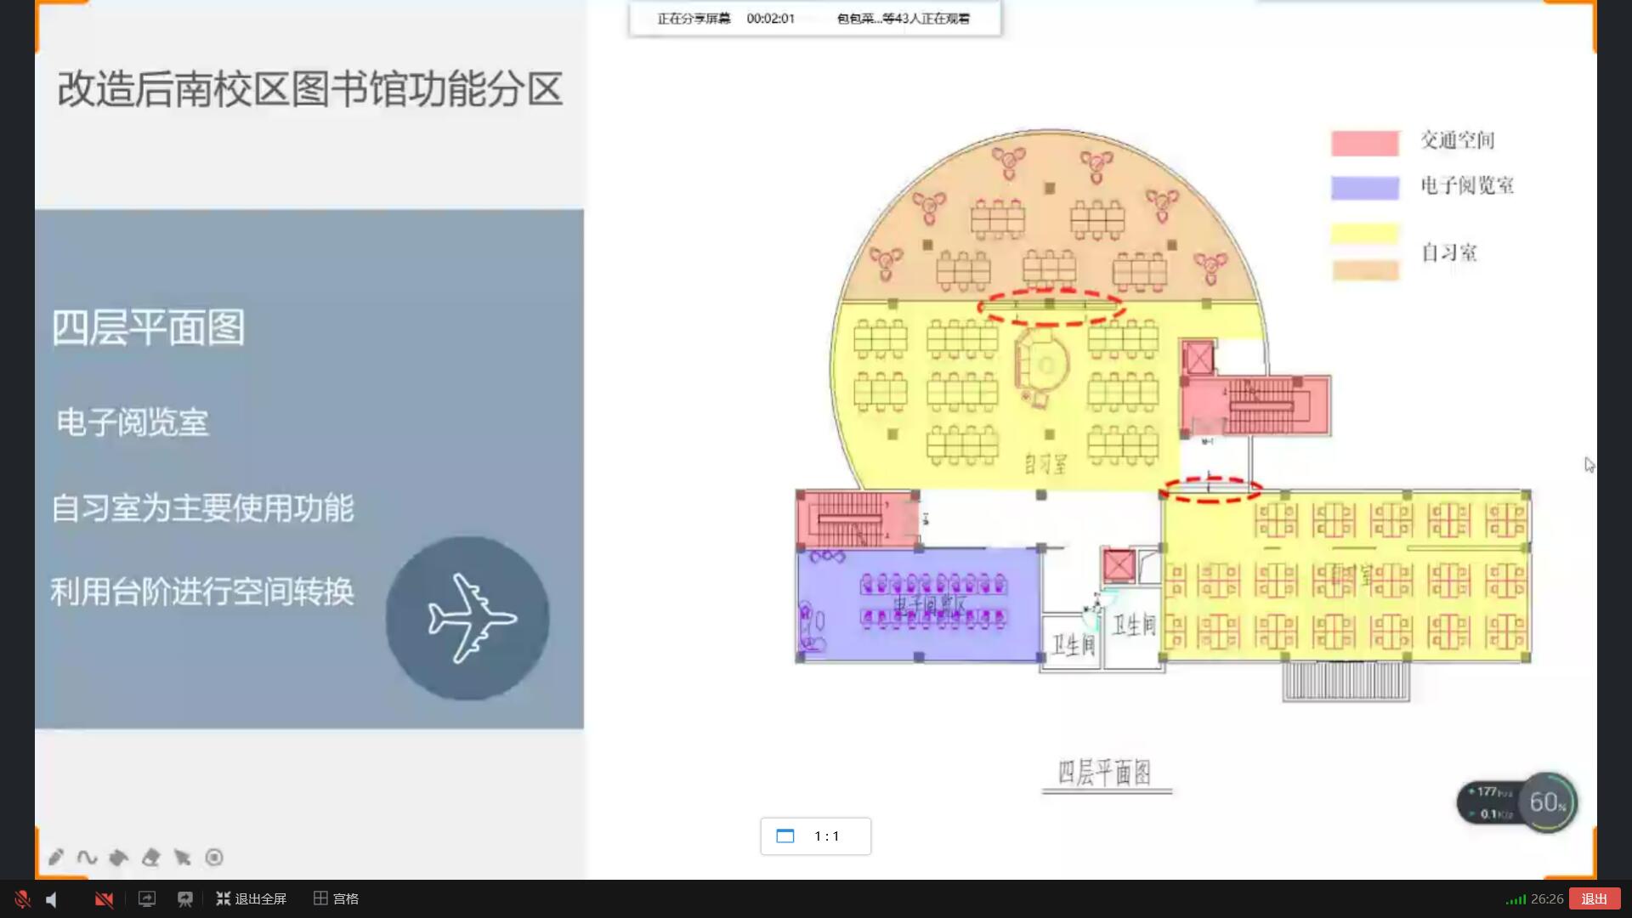Click the screen sharing status bar

(x=814, y=18)
